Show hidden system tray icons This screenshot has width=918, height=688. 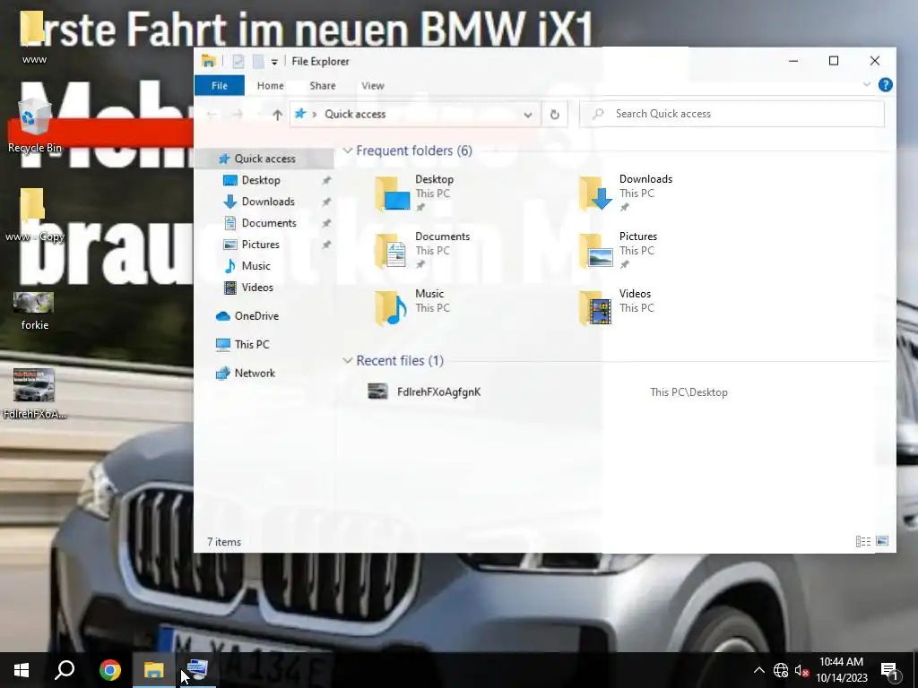(758, 670)
